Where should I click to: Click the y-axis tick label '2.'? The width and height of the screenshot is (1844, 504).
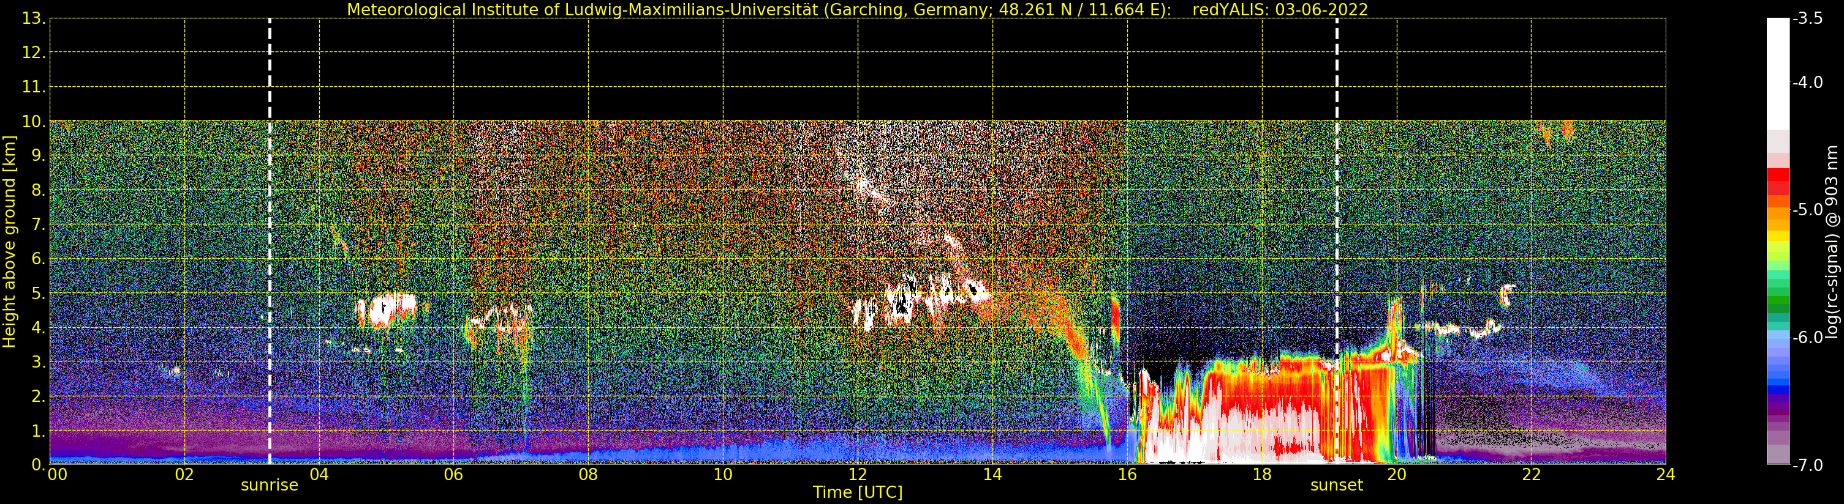(38, 396)
